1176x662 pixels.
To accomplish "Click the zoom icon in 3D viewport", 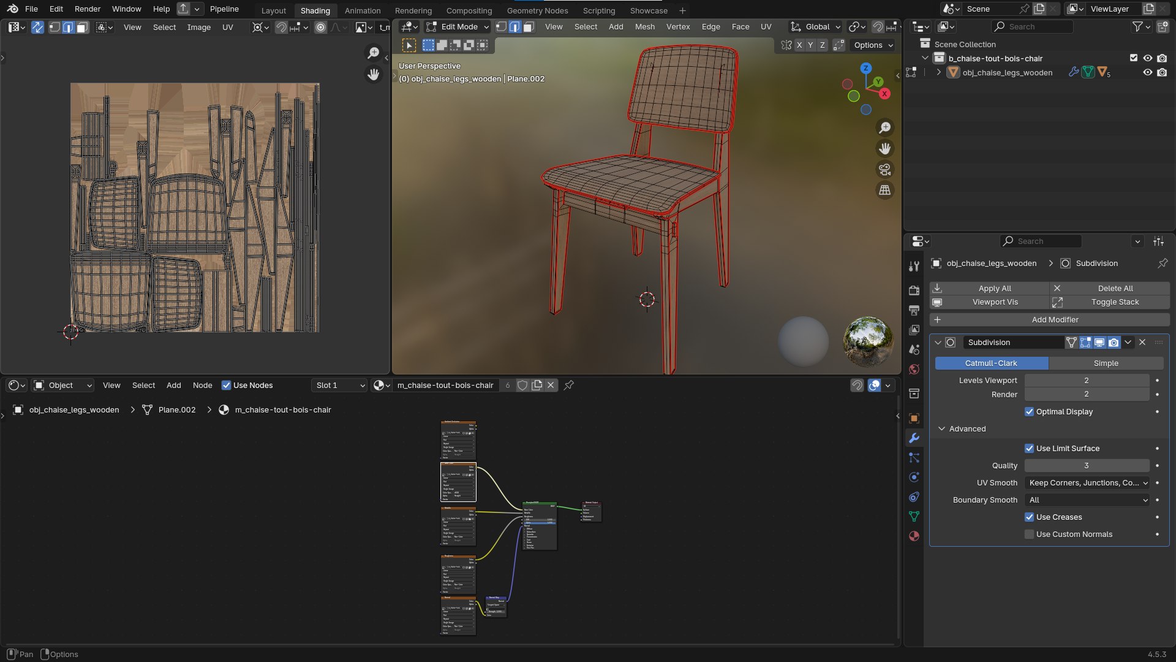I will [885, 127].
